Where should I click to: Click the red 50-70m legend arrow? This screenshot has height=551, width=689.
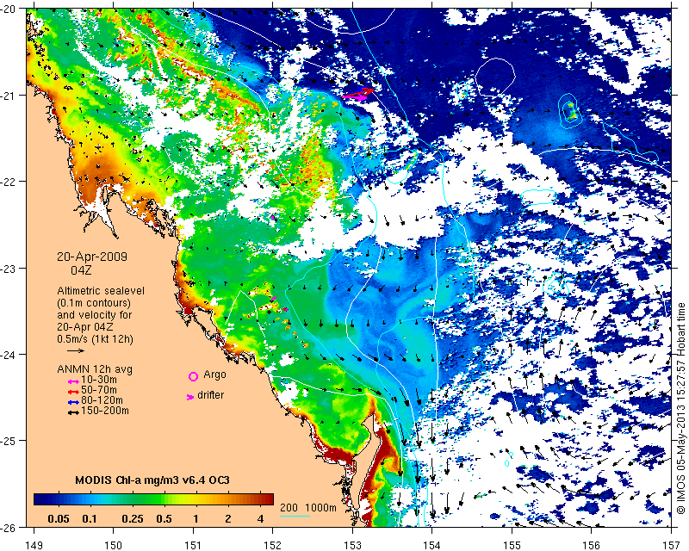pyautogui.click(x=73, y=392)
